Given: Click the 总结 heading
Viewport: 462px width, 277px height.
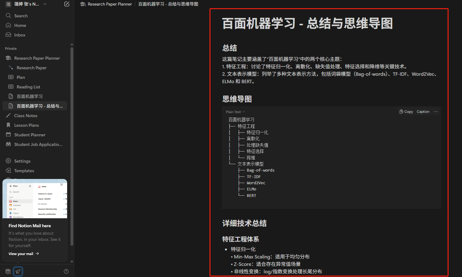Looking at the screenshot, I should [229, 48].
